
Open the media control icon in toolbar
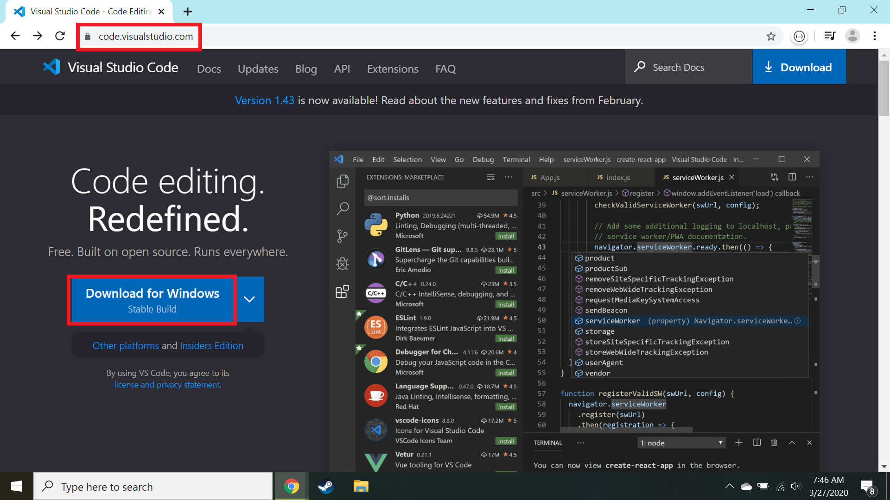pyautogui.click(x=830, y=36)
